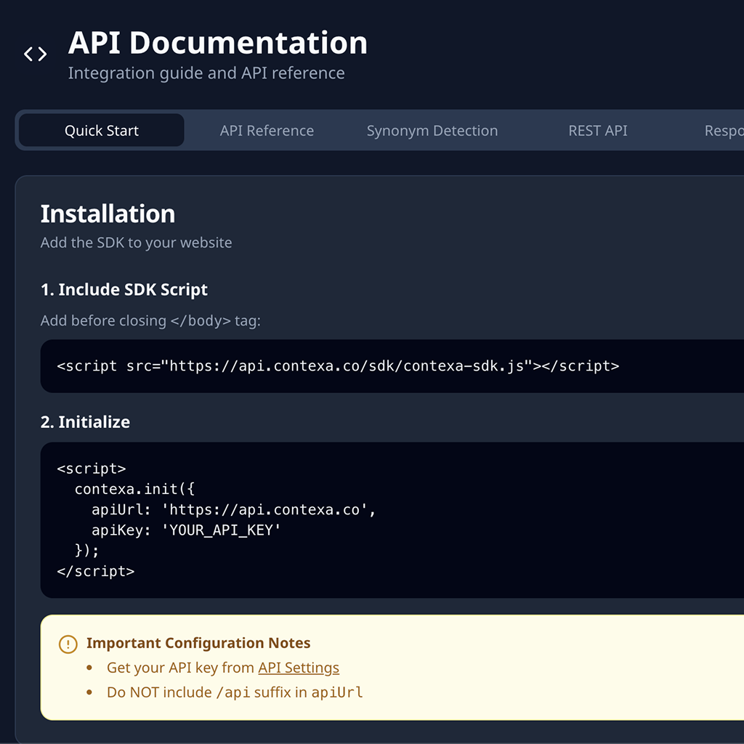Viewport: 744px width, 744px height.
Task: Click the '1. Include SDK Script' heading
Action: [x=124, y=289]
